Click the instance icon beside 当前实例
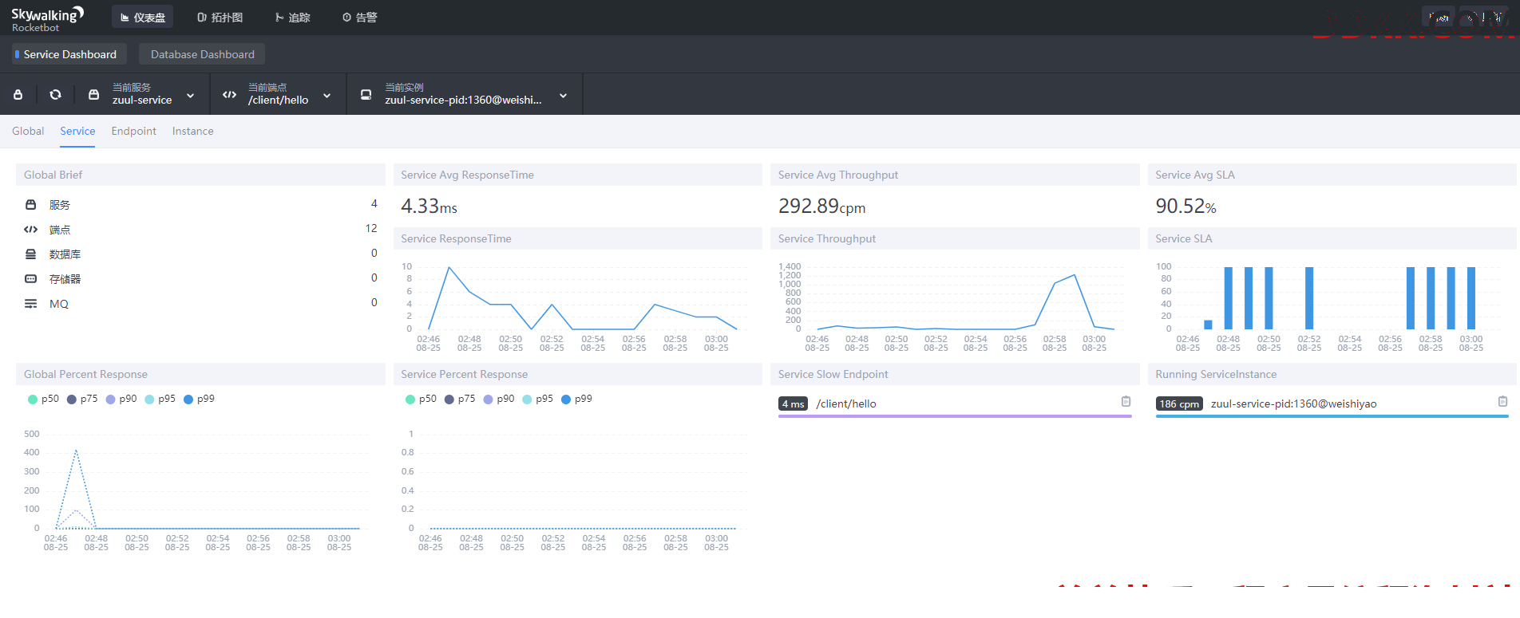 tap(366, 94)
